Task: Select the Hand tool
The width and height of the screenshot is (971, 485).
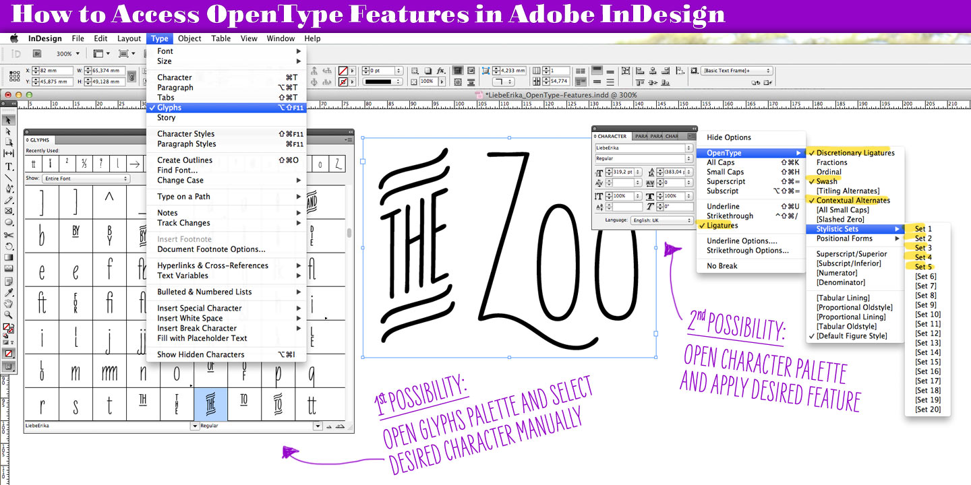Action: coord(9,303)
